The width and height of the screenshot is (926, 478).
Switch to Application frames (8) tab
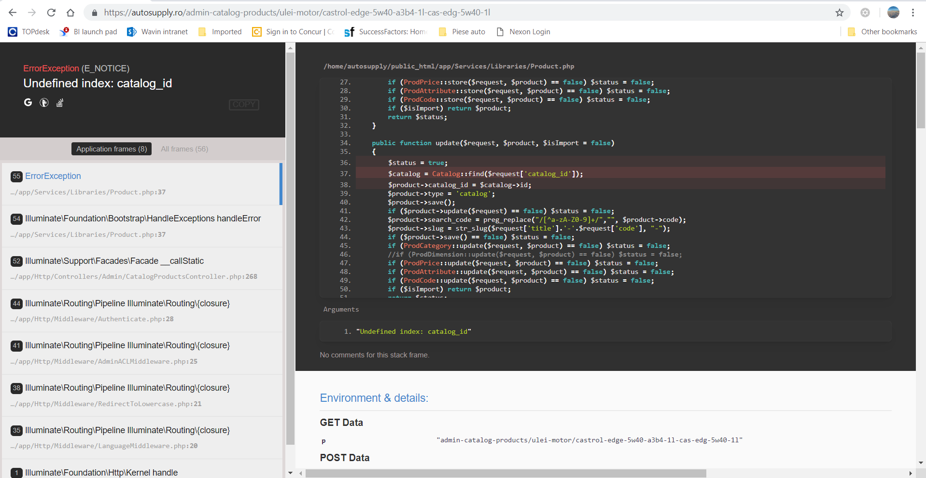[x=112, y=149]
